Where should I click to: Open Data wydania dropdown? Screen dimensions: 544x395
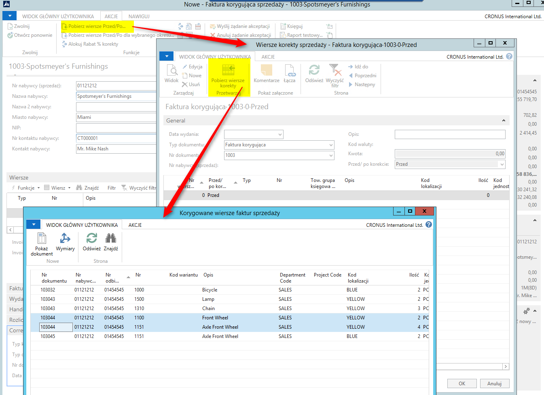[280, 134]
